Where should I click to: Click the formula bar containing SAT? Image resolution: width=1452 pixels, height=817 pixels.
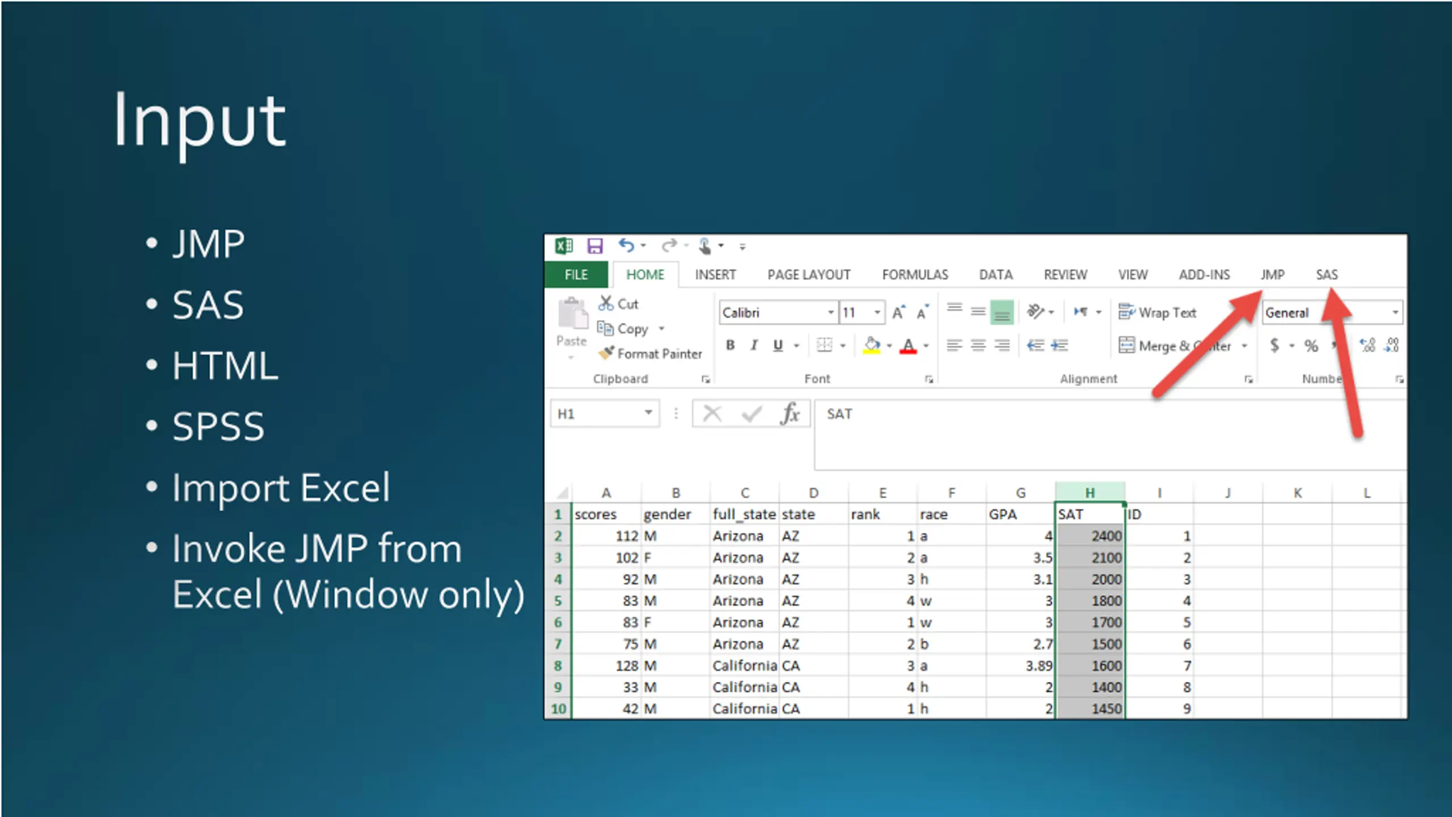(1110, 435)
